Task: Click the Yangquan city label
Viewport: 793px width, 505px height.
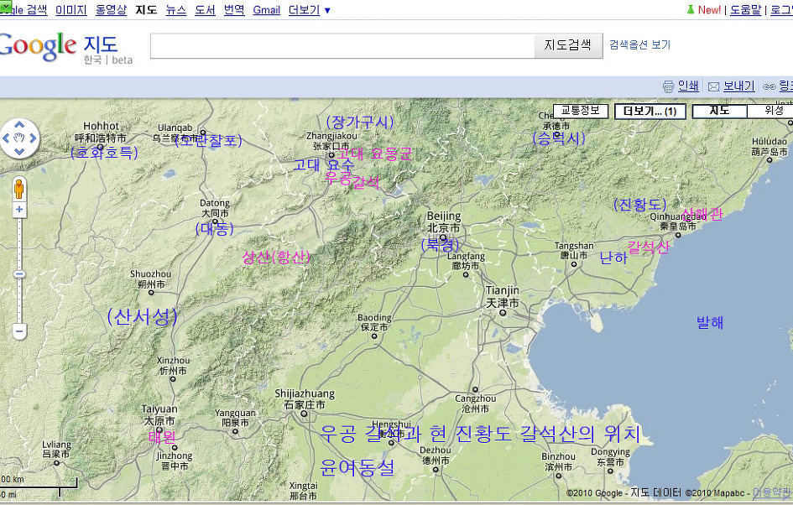Action: (x=235, y=418)
